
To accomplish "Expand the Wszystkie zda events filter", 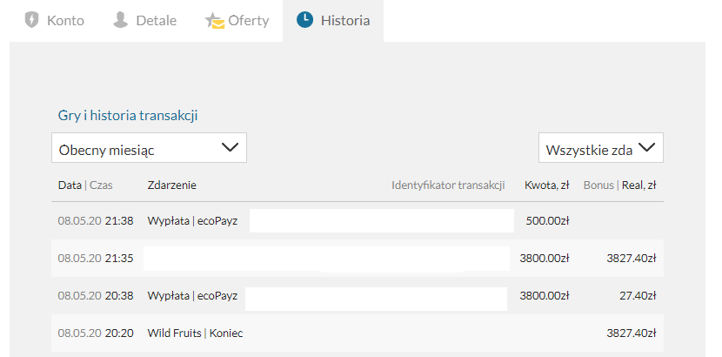I will coord(601,148).
